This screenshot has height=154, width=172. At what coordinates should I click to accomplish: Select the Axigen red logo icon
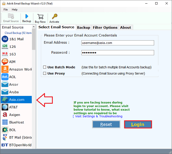[x=5, y=115]
